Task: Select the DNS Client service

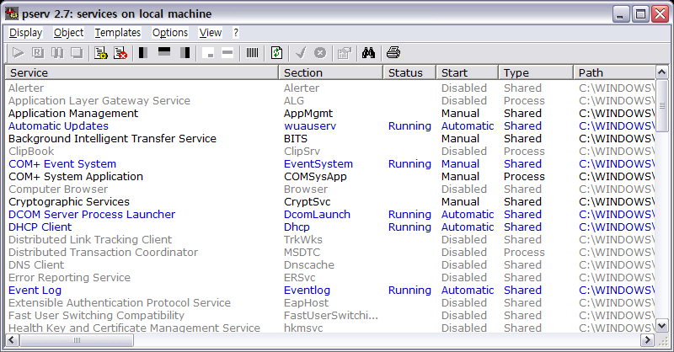Action: 330,264
